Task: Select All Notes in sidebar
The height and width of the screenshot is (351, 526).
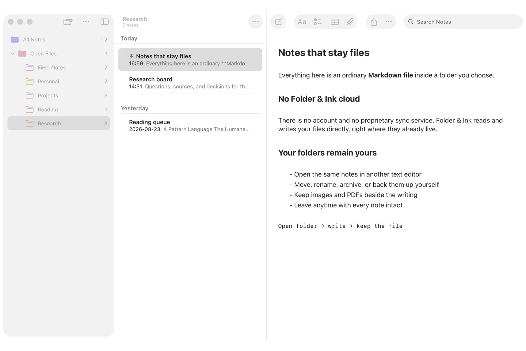Action: [59, 39]
